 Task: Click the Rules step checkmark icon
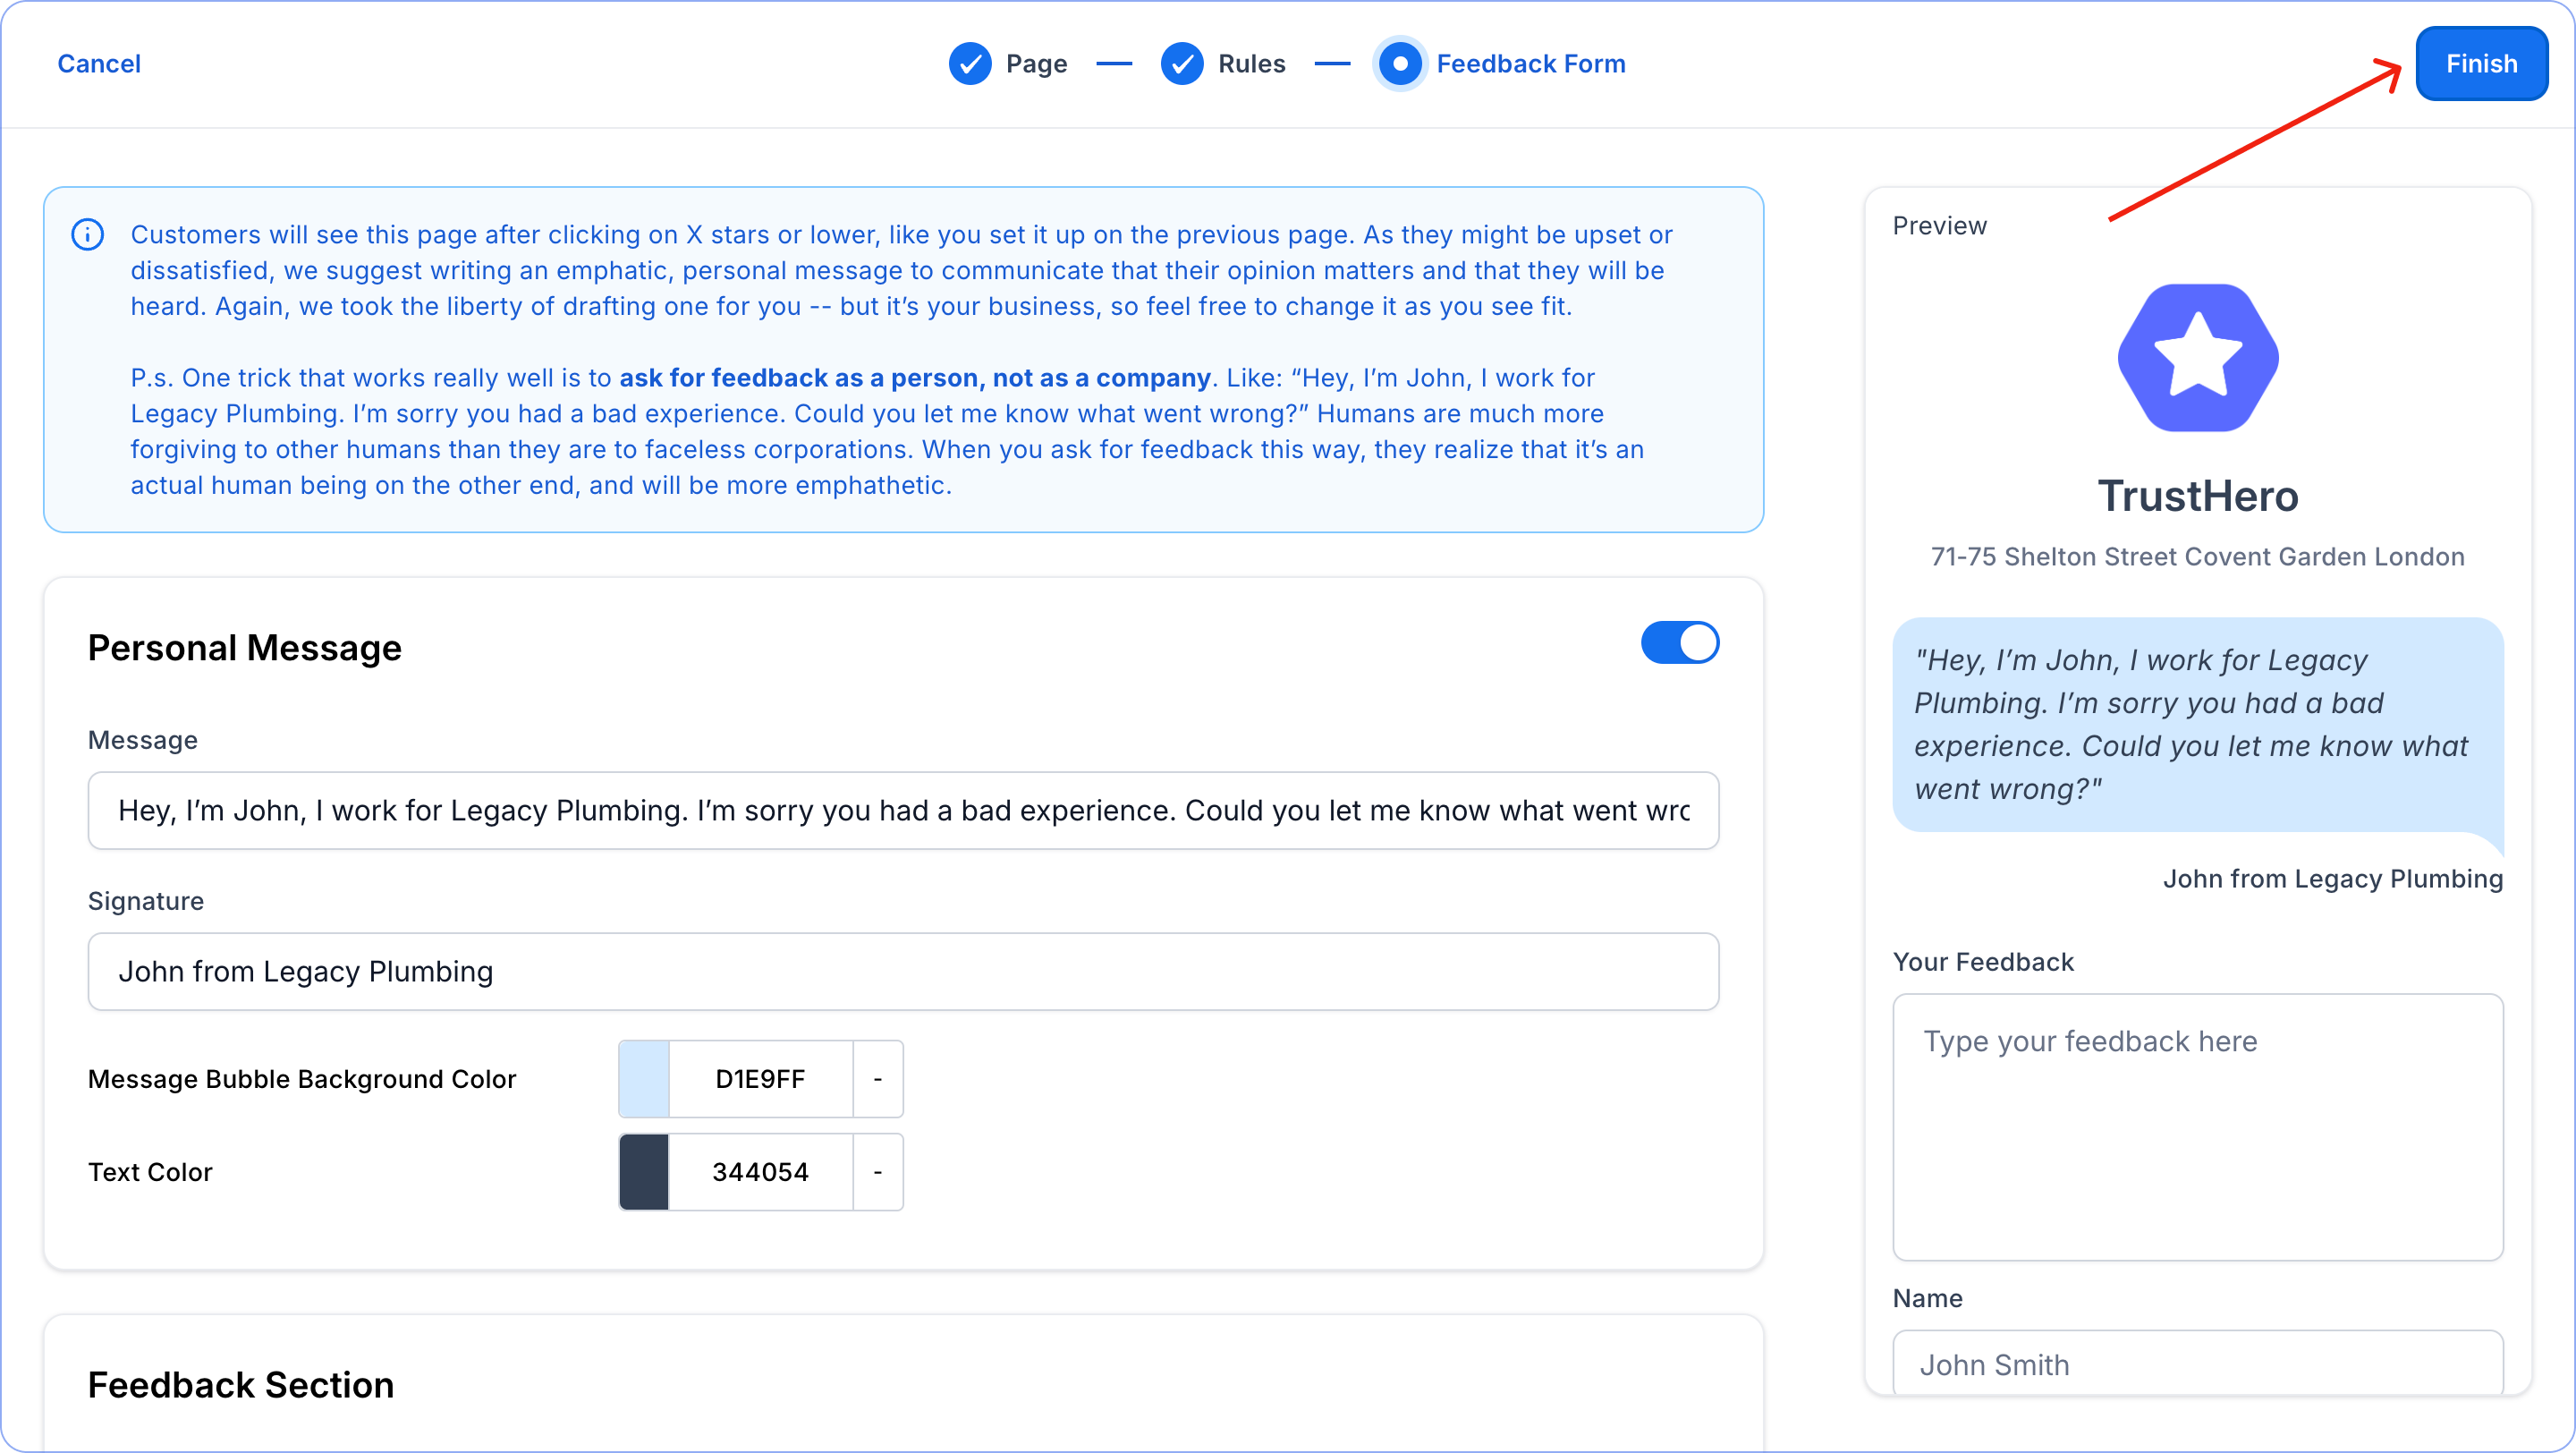click(1182, 64)
